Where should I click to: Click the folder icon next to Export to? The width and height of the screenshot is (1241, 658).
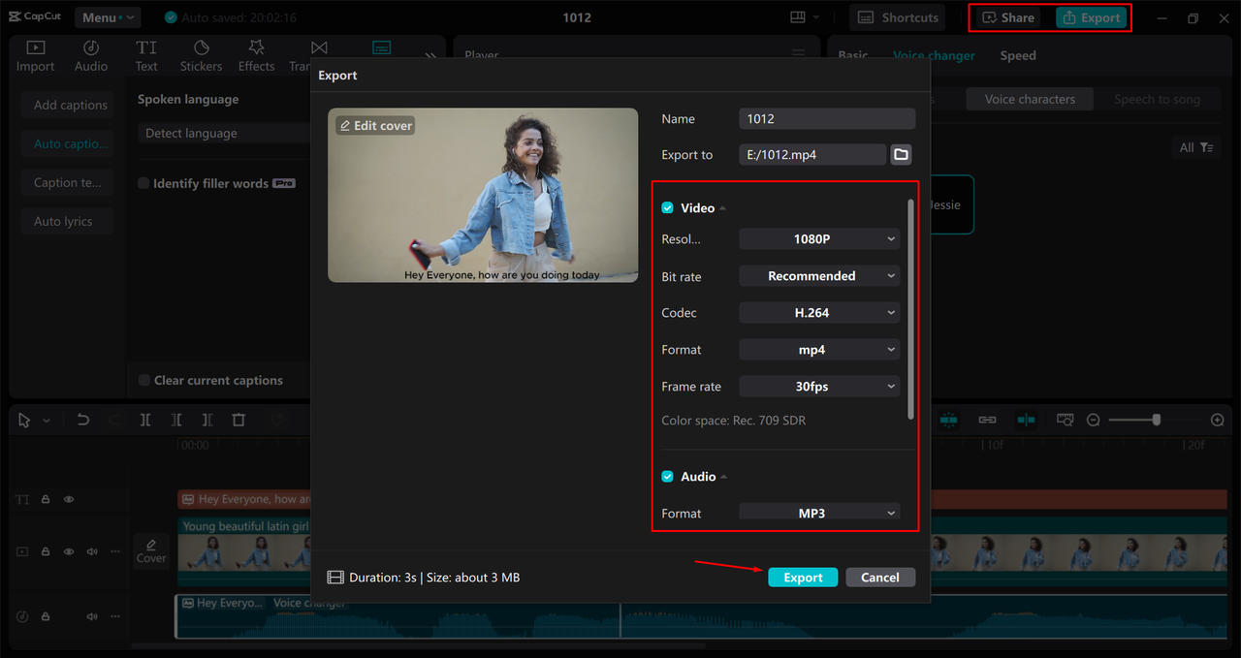point(901,154)
